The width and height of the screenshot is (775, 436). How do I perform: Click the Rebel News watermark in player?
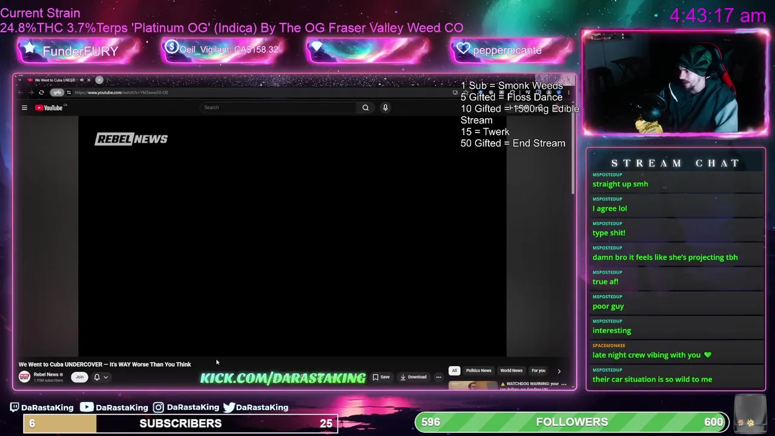click(131, 139)
